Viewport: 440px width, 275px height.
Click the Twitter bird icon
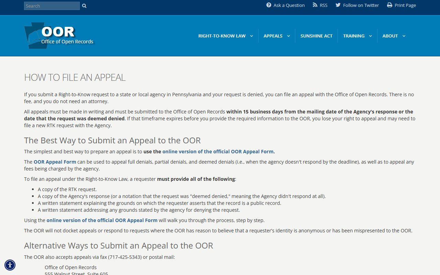[338, 5]
